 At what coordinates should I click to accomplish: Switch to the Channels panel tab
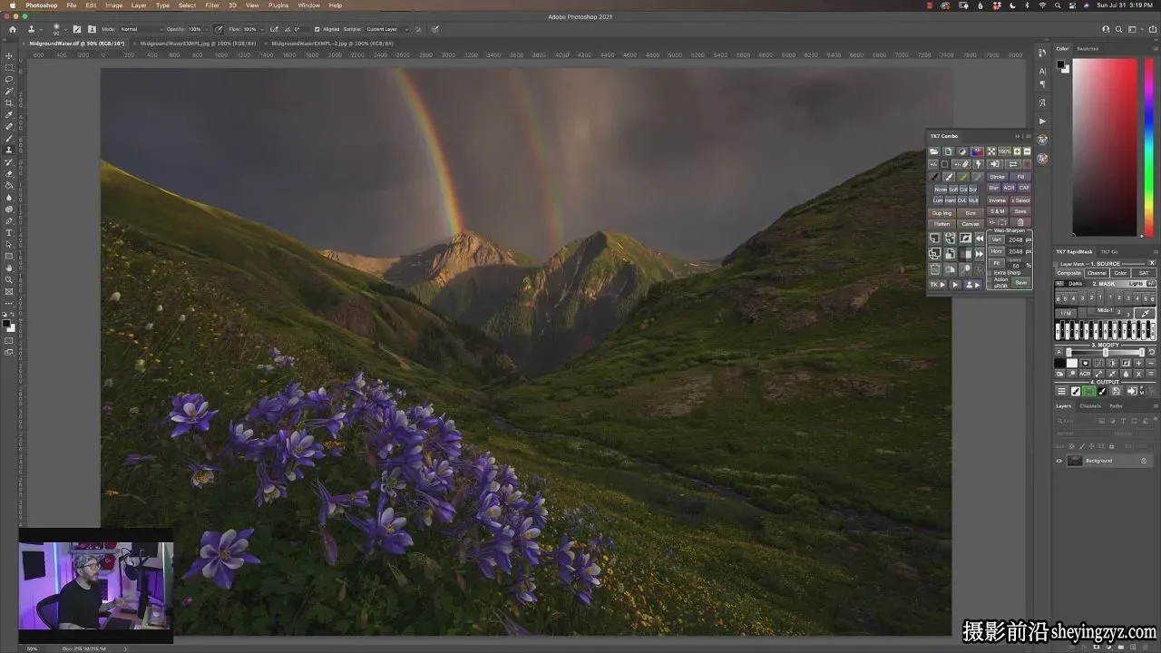click(x=1090, y=406)
